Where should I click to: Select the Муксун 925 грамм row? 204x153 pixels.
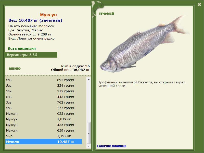pos(44,113)
